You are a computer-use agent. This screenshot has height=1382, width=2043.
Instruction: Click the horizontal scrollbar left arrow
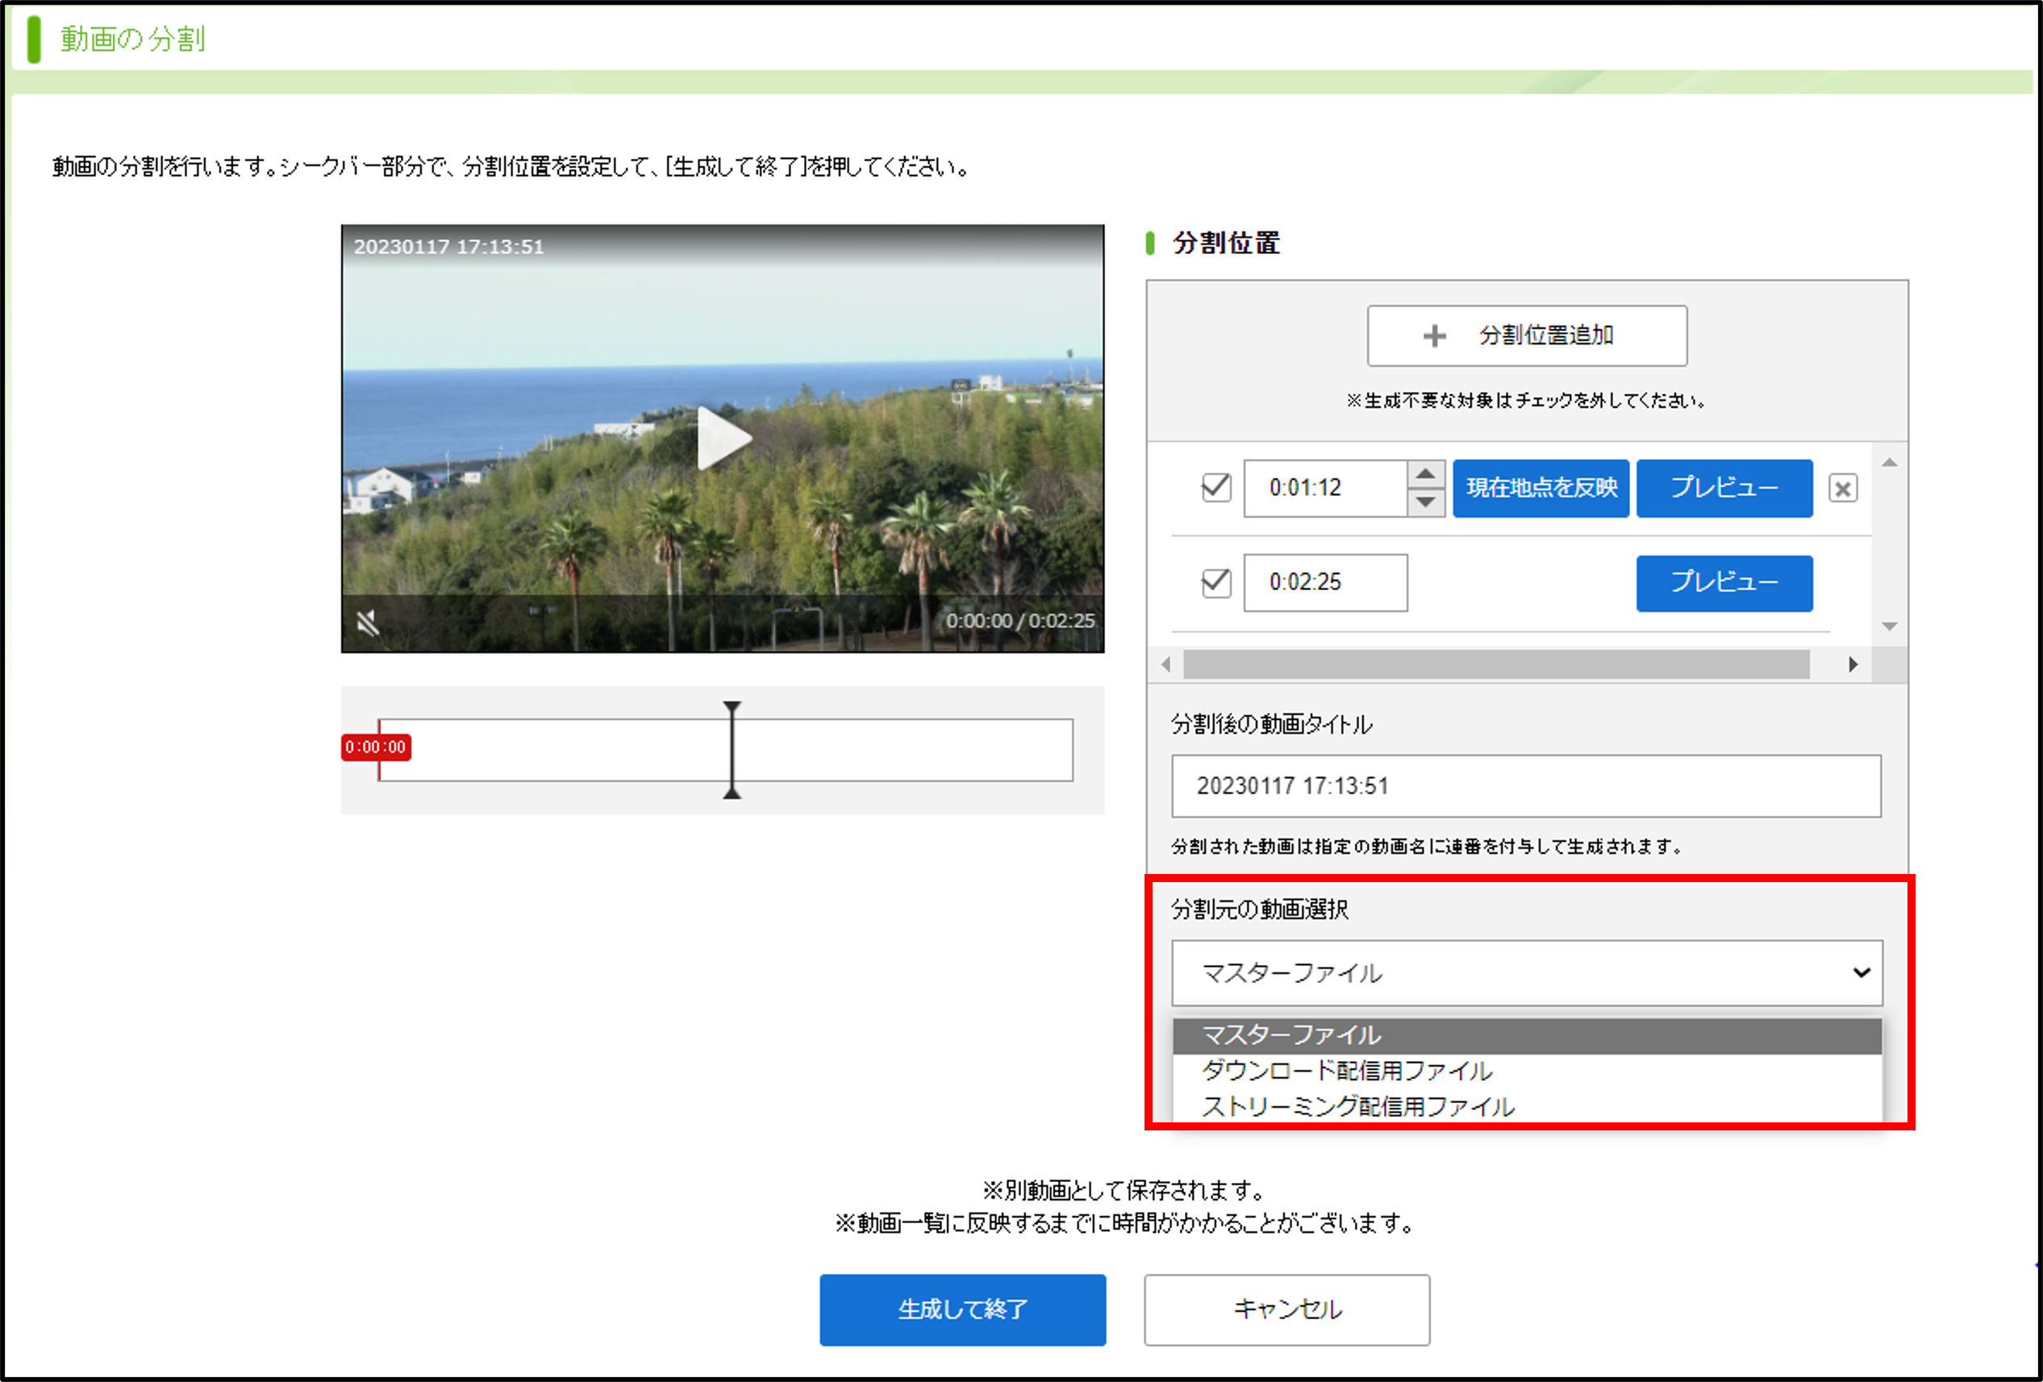coord(1165,664)
